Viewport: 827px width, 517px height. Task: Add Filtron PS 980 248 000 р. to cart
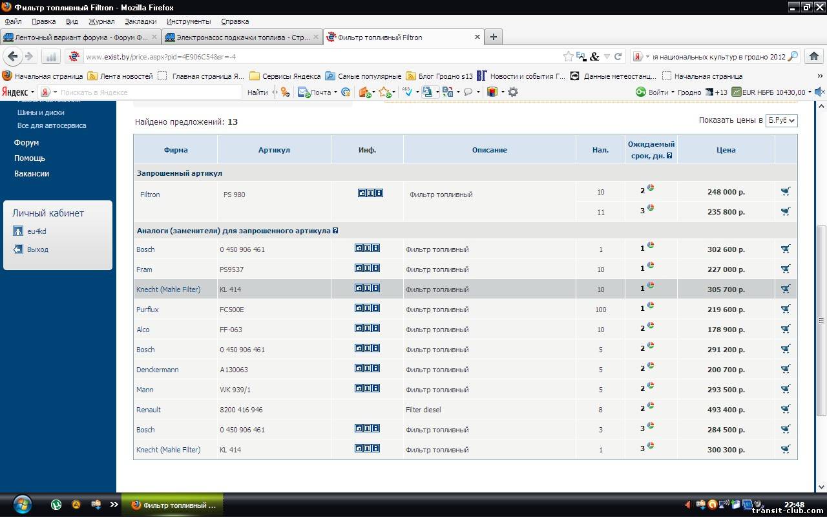click(786, 191)
